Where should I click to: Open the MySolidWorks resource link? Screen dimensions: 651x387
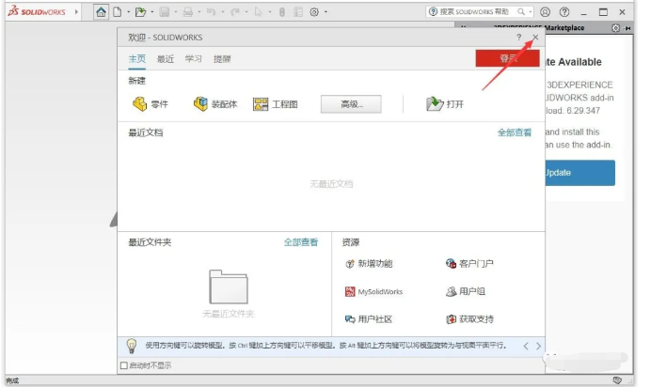click(x=373, y=292)
